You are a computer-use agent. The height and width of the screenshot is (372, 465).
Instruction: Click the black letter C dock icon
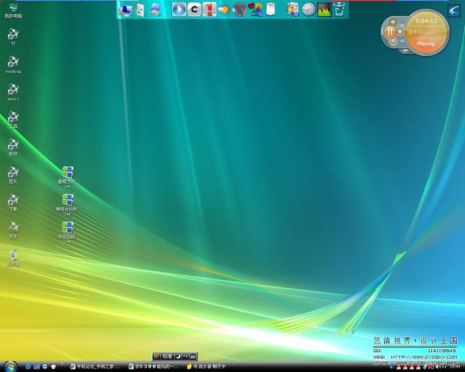tap(194, 9)
